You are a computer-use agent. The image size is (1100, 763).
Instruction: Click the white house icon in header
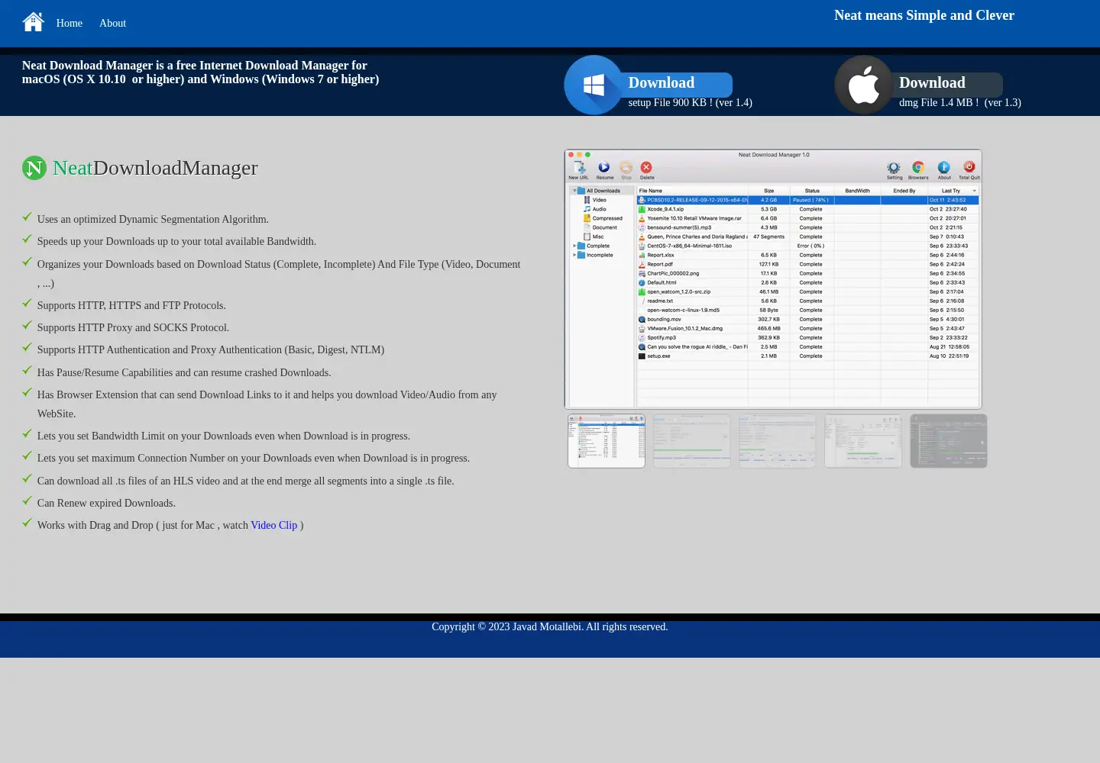(34, 22)
